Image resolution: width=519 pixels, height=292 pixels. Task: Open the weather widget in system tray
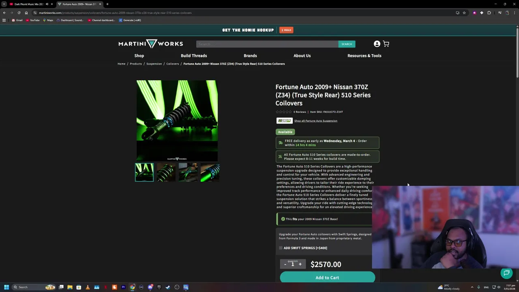click(x=450, y=287)
